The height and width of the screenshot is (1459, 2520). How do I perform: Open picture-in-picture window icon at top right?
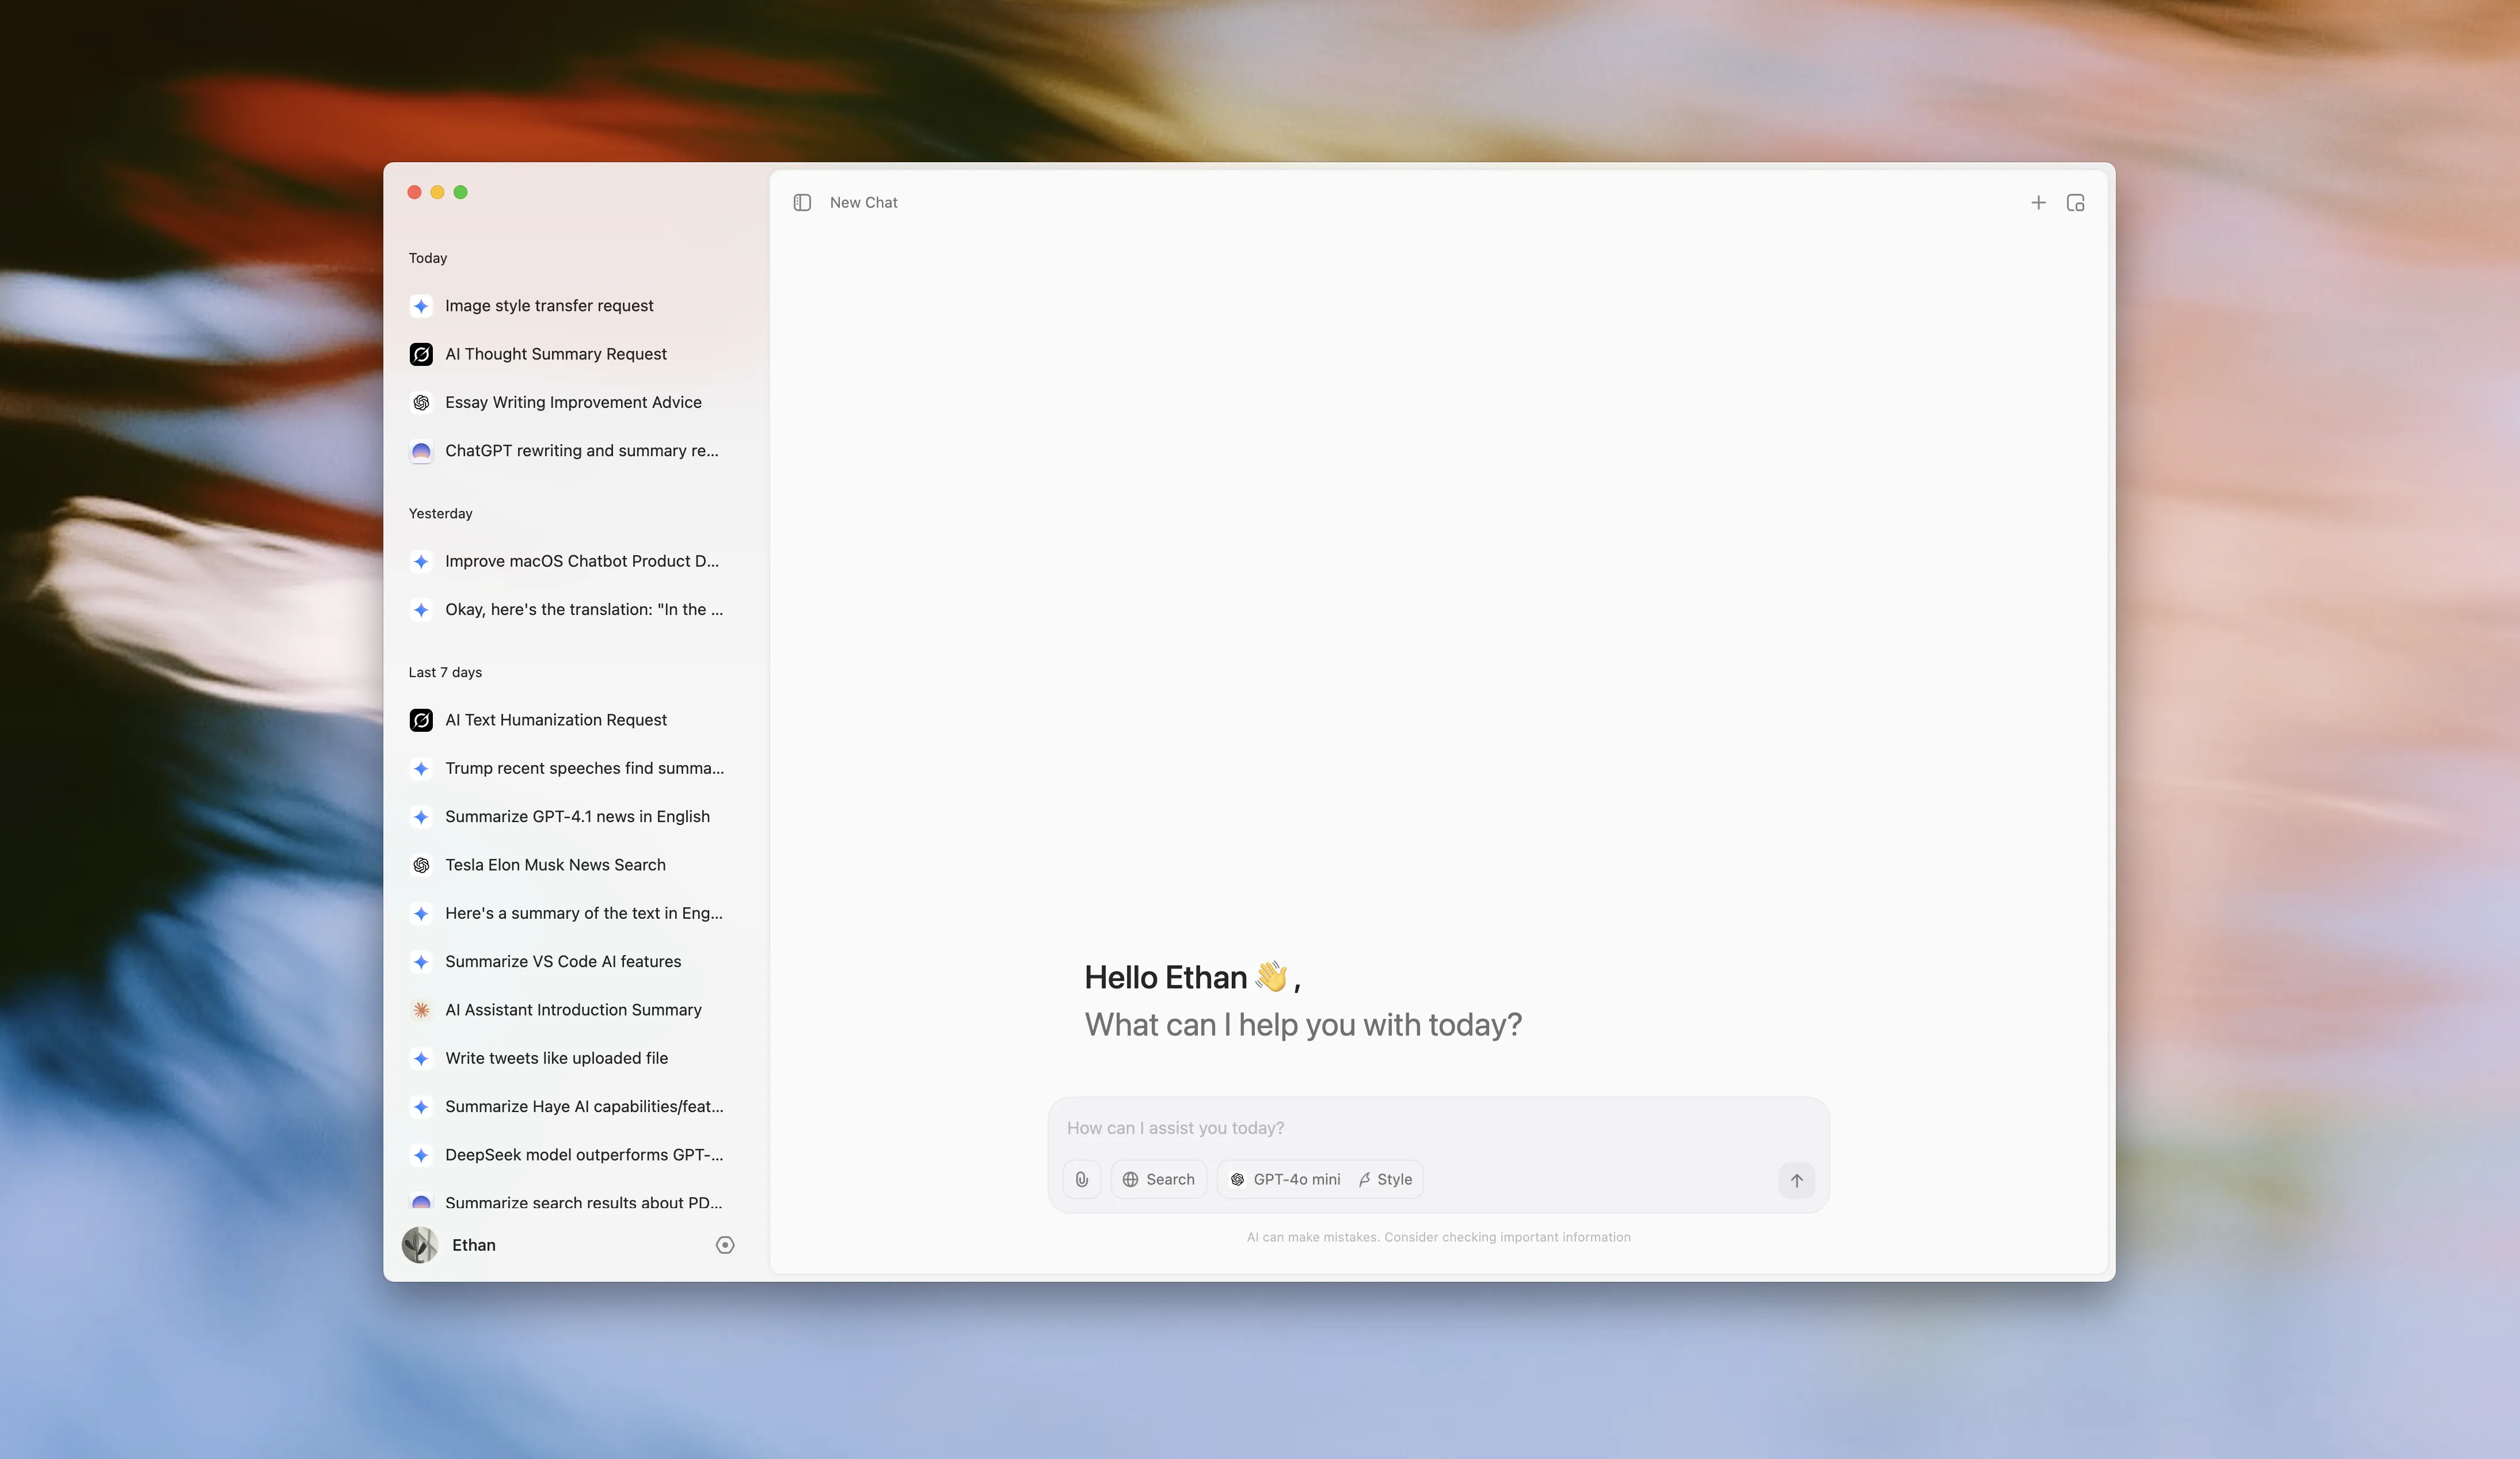pos(2075,202)
